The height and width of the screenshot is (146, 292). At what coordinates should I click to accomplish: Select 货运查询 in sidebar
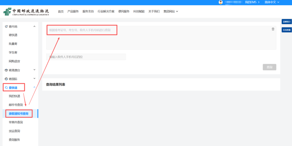14,131
